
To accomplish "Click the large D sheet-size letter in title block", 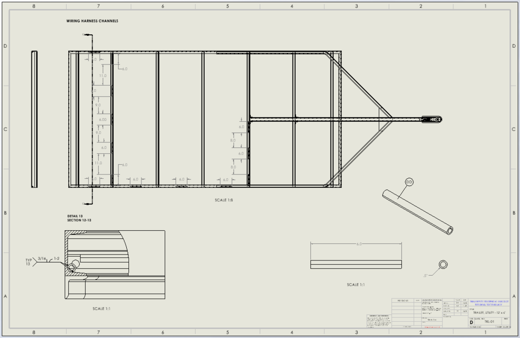I will click(x=472, y=323).
